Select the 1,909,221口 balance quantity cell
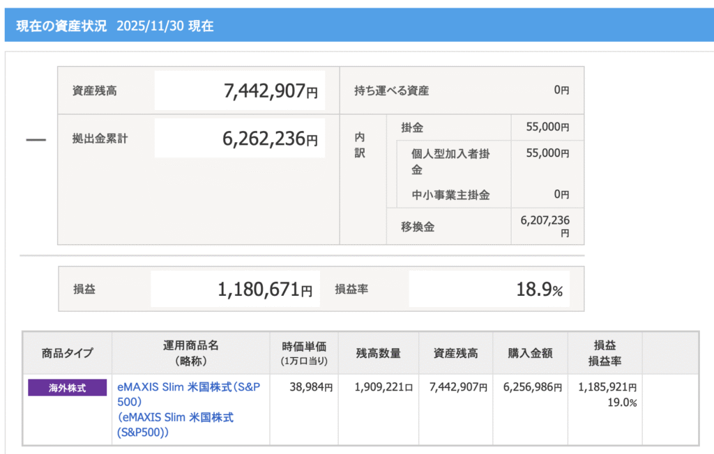This screenshot has width=714, height=454. click(383, 387)
